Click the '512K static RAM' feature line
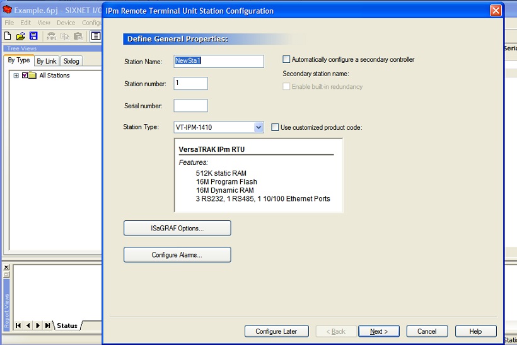The width and height of the screenshot is (517, 345). [x=221, y=173]
